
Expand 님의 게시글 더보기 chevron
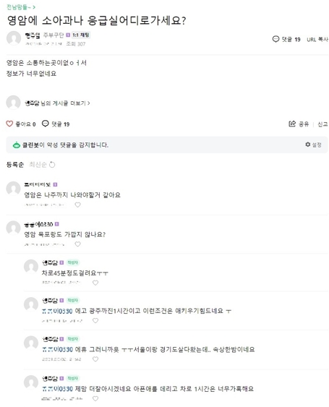89,103
